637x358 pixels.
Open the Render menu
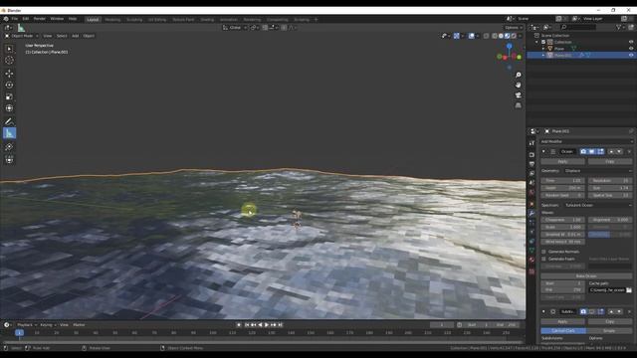click(x=40, y=19)
